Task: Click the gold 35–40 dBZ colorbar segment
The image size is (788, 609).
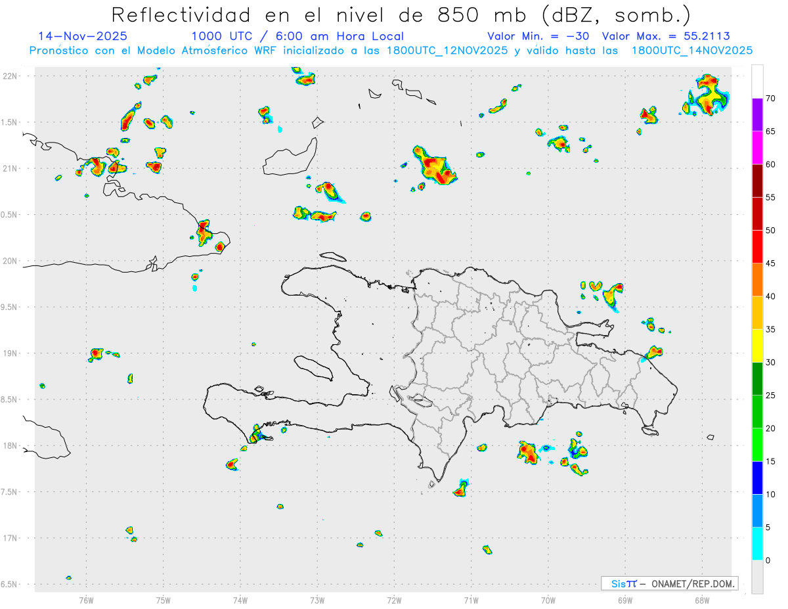Action: click(757, 313)
